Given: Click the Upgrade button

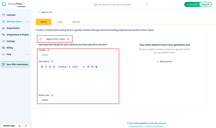Looking at the screenshot, I should pyautogui.click(x=205, y=4).
